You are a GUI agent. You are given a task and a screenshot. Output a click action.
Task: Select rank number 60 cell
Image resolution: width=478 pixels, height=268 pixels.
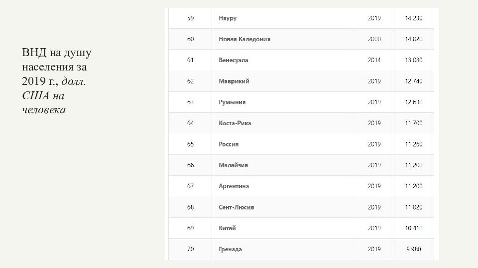(190, 39)
